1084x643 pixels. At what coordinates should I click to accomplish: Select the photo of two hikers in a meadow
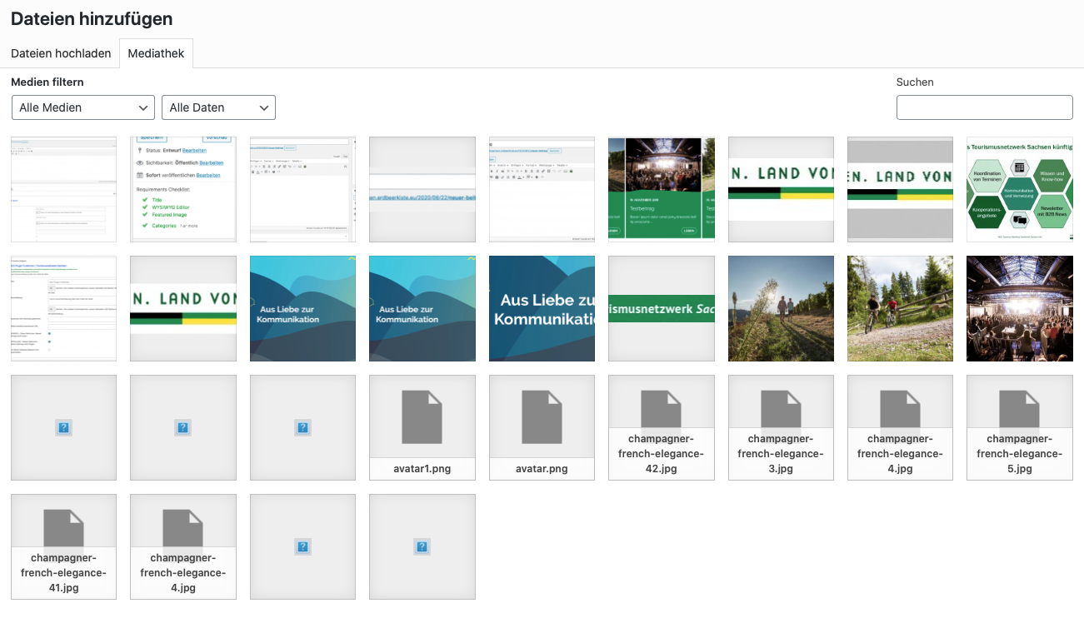tap(781, 309)
